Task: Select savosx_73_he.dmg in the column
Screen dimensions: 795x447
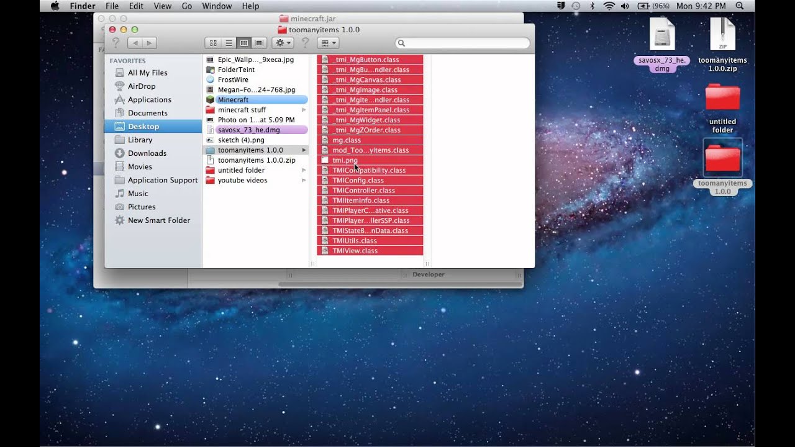Action: click(x=256, y=130)
